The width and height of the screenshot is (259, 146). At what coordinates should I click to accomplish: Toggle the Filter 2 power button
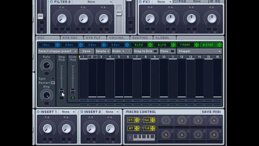pyautogui.click(x=51, y=2)
